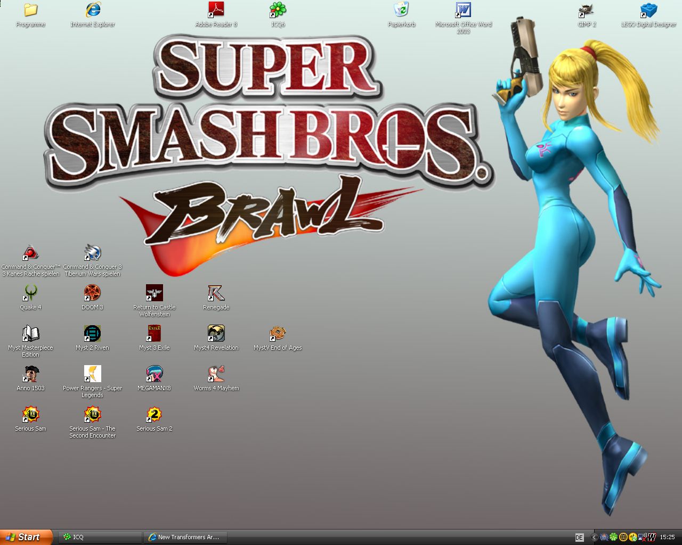Select Command & Conquer 3 Kanes Rache shortcut
The height and width of the screenshot is (545, 682).
(x=30, y=253)
